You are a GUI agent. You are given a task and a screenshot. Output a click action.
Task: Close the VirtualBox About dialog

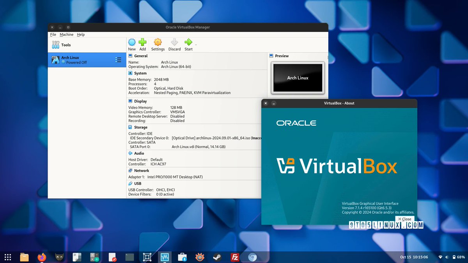[405, 219]
